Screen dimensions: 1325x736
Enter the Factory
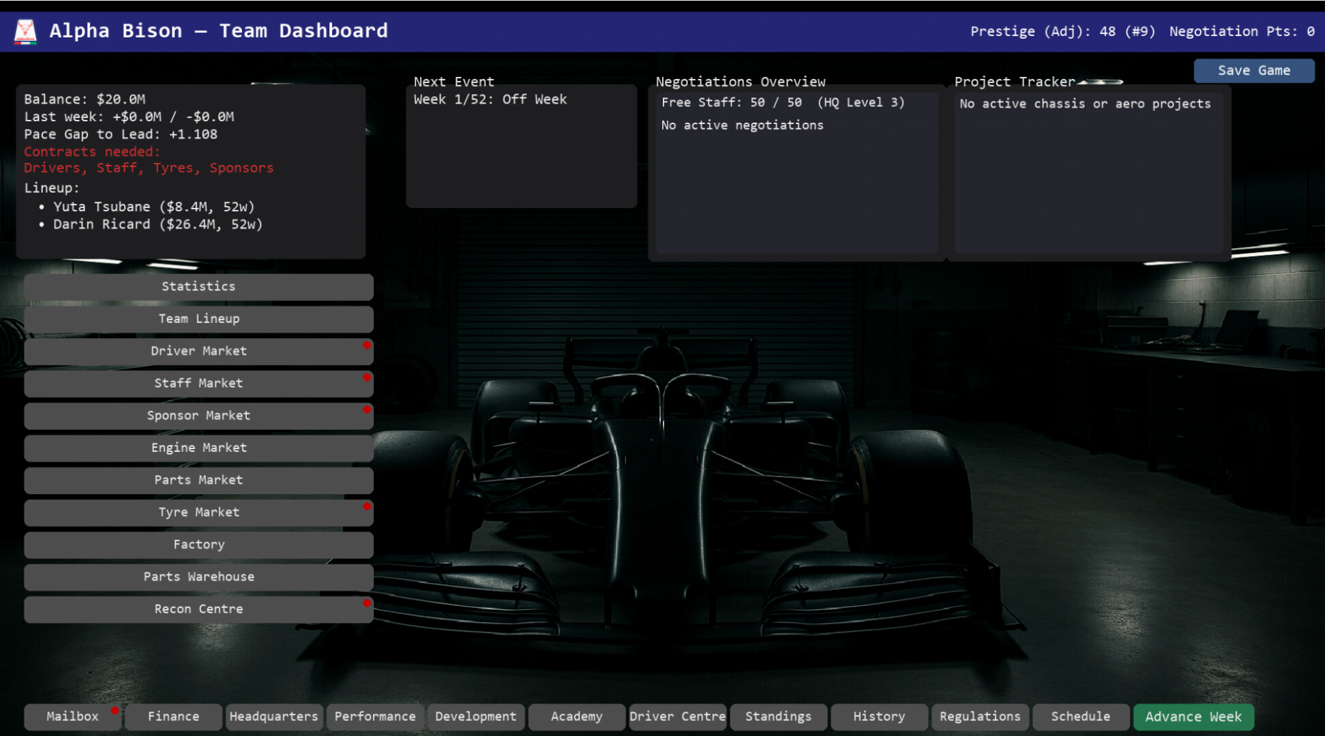198,545
